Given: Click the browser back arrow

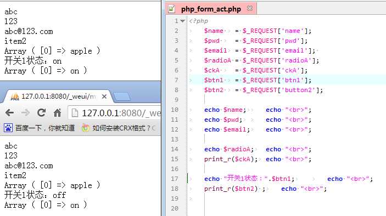Looking at the screenshot, I should 9,113.
